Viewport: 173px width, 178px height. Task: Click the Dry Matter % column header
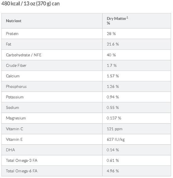118,21
